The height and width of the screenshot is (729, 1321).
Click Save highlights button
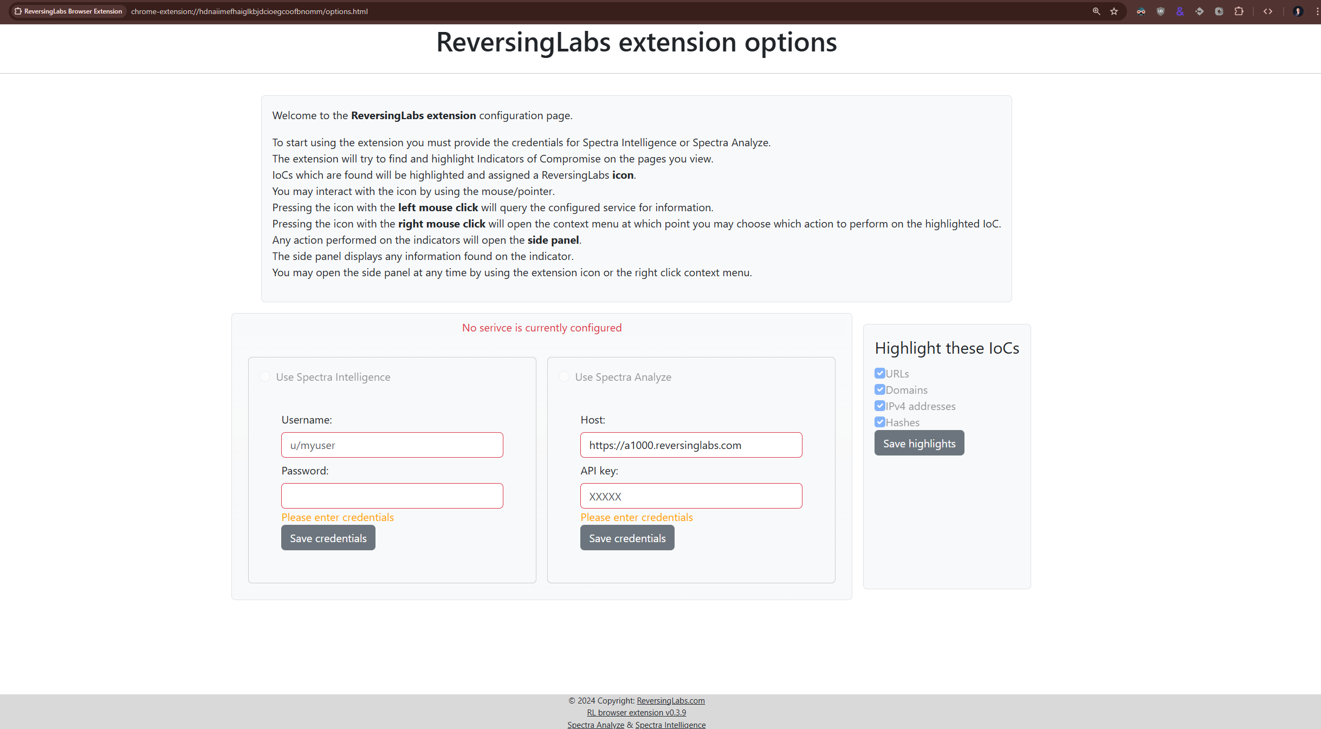pyautogui.click(x=919, y=443)
